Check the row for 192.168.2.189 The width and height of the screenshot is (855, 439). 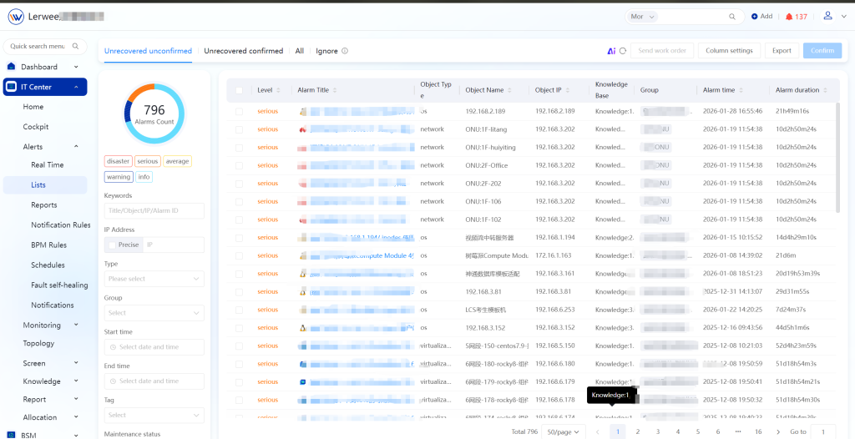point(239,111)
